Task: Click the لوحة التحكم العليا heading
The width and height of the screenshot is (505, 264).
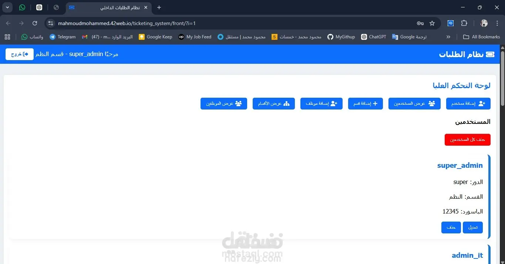Action: pyautogui.click(x=461, y=86)
